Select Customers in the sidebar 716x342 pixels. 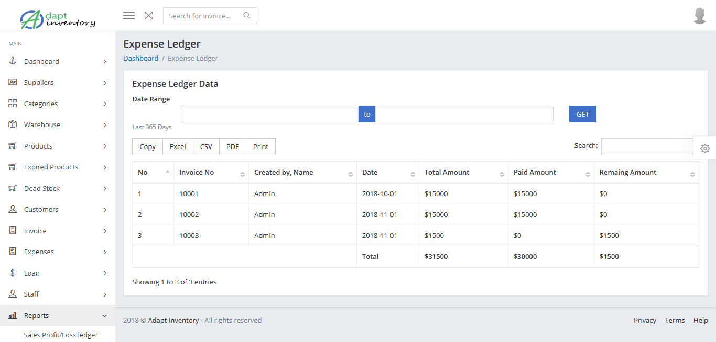click(41, 210)
